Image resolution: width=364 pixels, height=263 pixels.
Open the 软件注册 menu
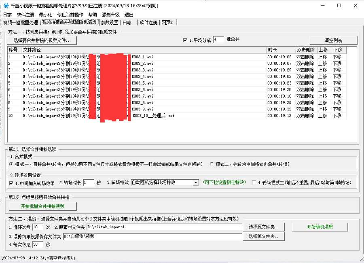tap(25, 15)
